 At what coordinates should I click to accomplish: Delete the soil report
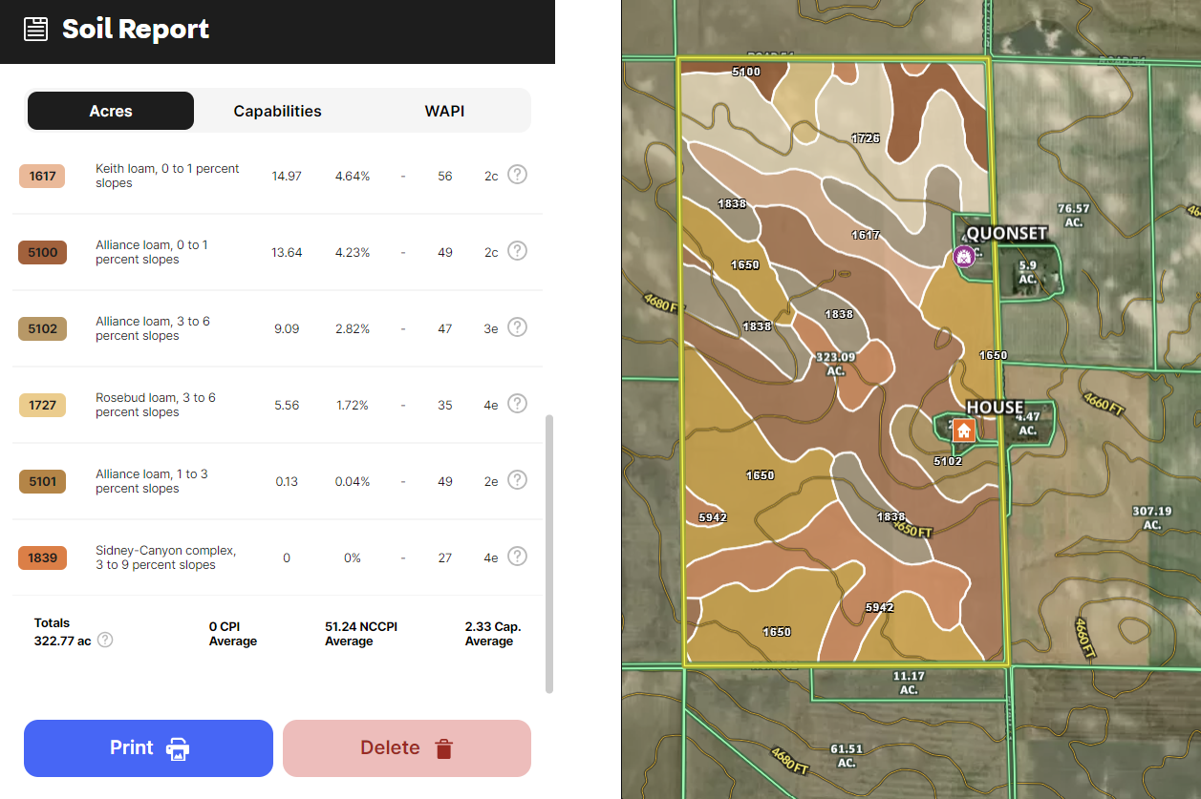pyautogui.click(x=406, y=748)
